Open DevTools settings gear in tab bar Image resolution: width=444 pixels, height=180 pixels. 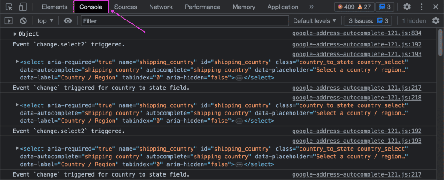click(407, 7)
